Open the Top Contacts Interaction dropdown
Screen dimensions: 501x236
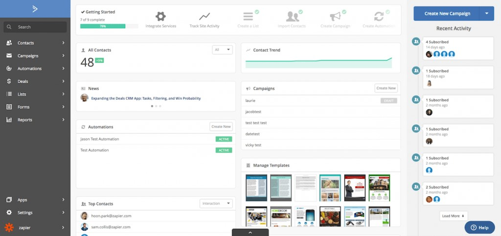point(216,203)
